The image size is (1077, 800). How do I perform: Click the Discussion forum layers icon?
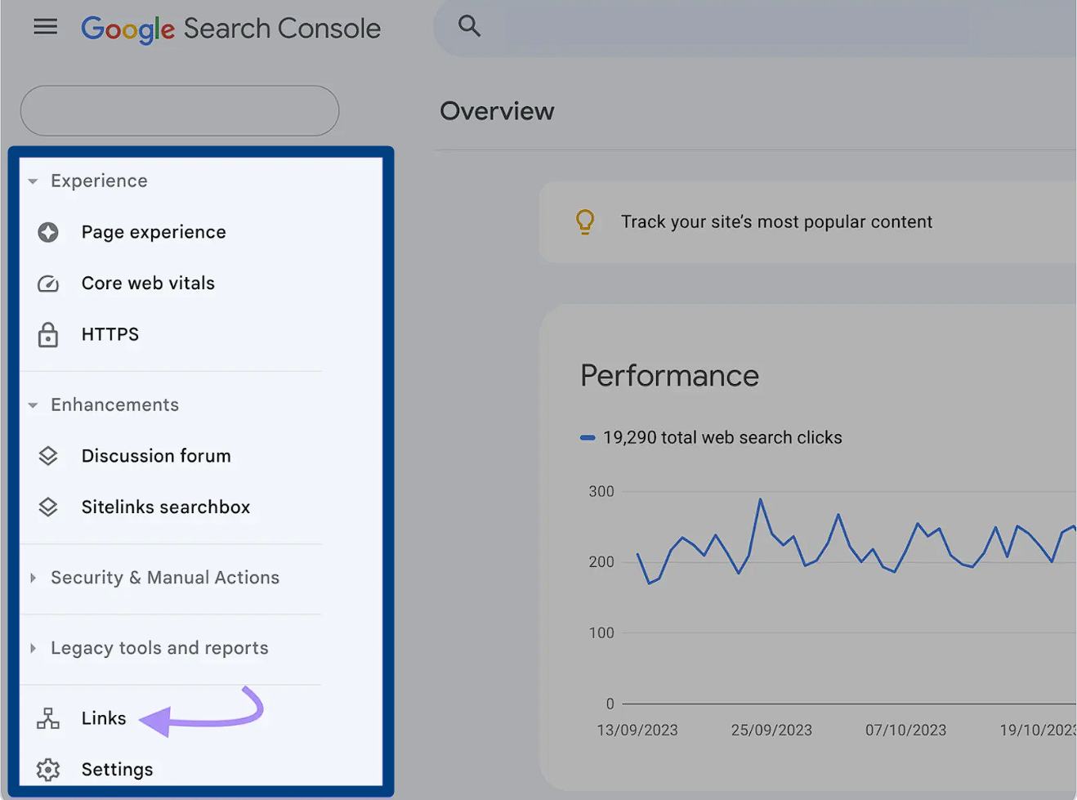[48, 456]
